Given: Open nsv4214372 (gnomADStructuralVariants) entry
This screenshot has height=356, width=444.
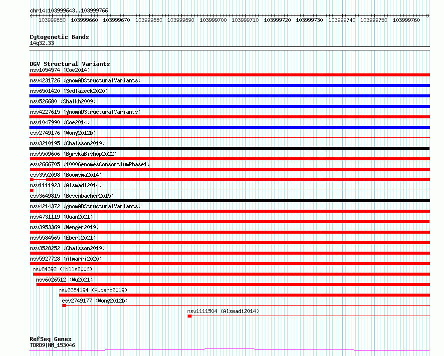Looking at the screenshot, I should coord(85,206).
